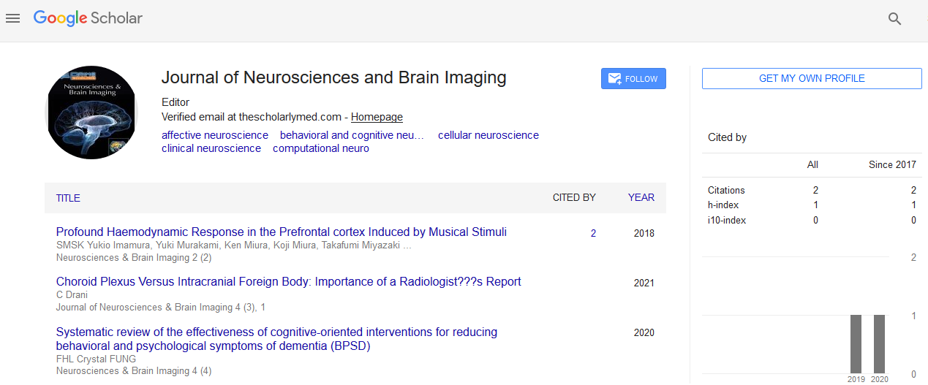This screenshot has height=385, width=928.
Task: Select behavioral and cognitive neuroscience tag
Action: (352, 135)
